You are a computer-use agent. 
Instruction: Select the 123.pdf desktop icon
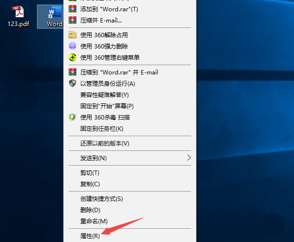pyautogui.click(x=18, y=17)
